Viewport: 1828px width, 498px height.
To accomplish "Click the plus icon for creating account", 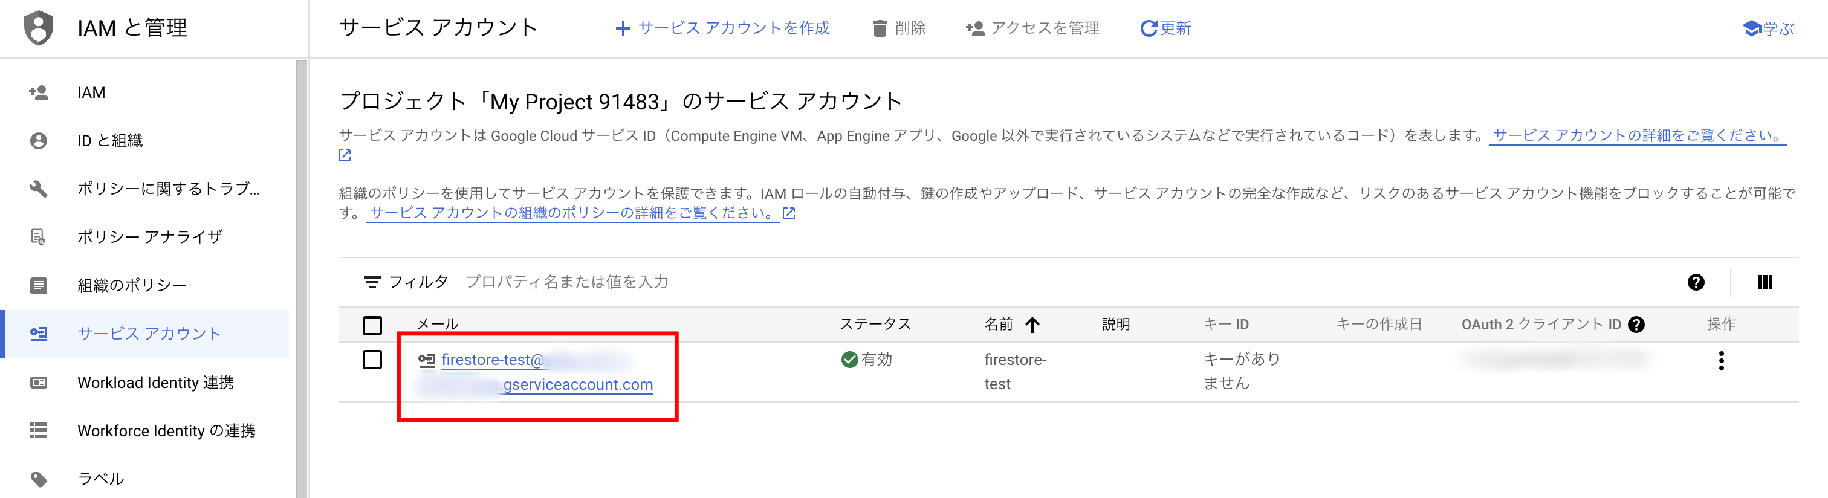I will coord(623,28).
